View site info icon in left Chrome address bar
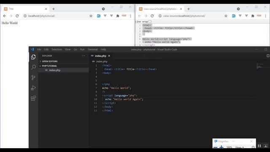This screenshot has width=270, height=152. (x=25, y=16)
